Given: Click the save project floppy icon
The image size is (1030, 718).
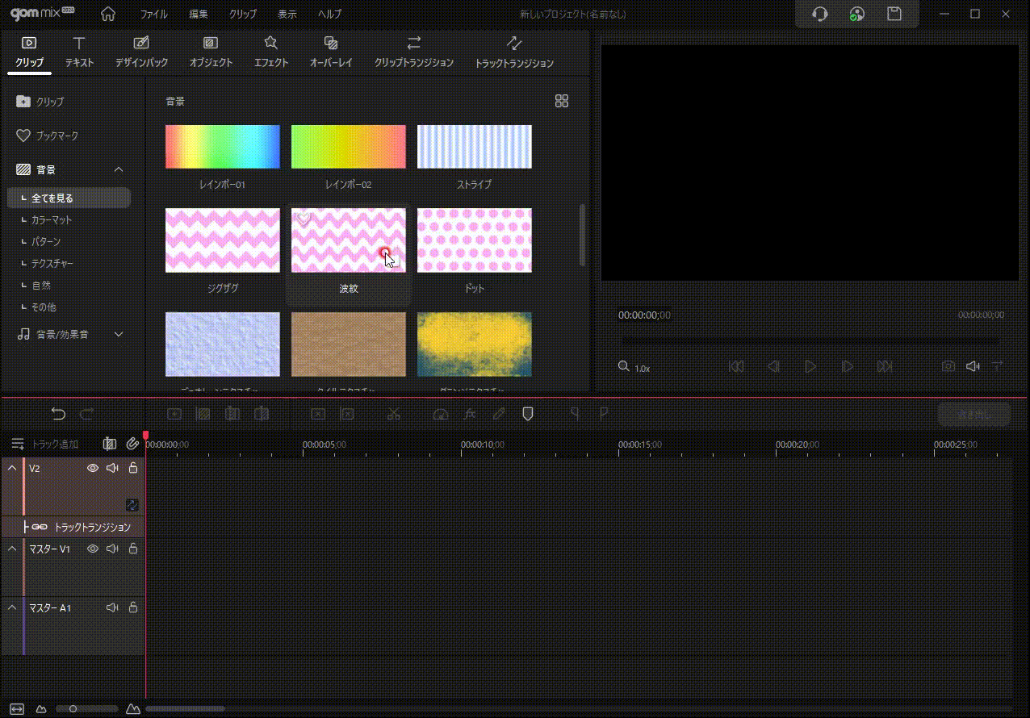Looking at the screenshot, I should coord(894,14).
